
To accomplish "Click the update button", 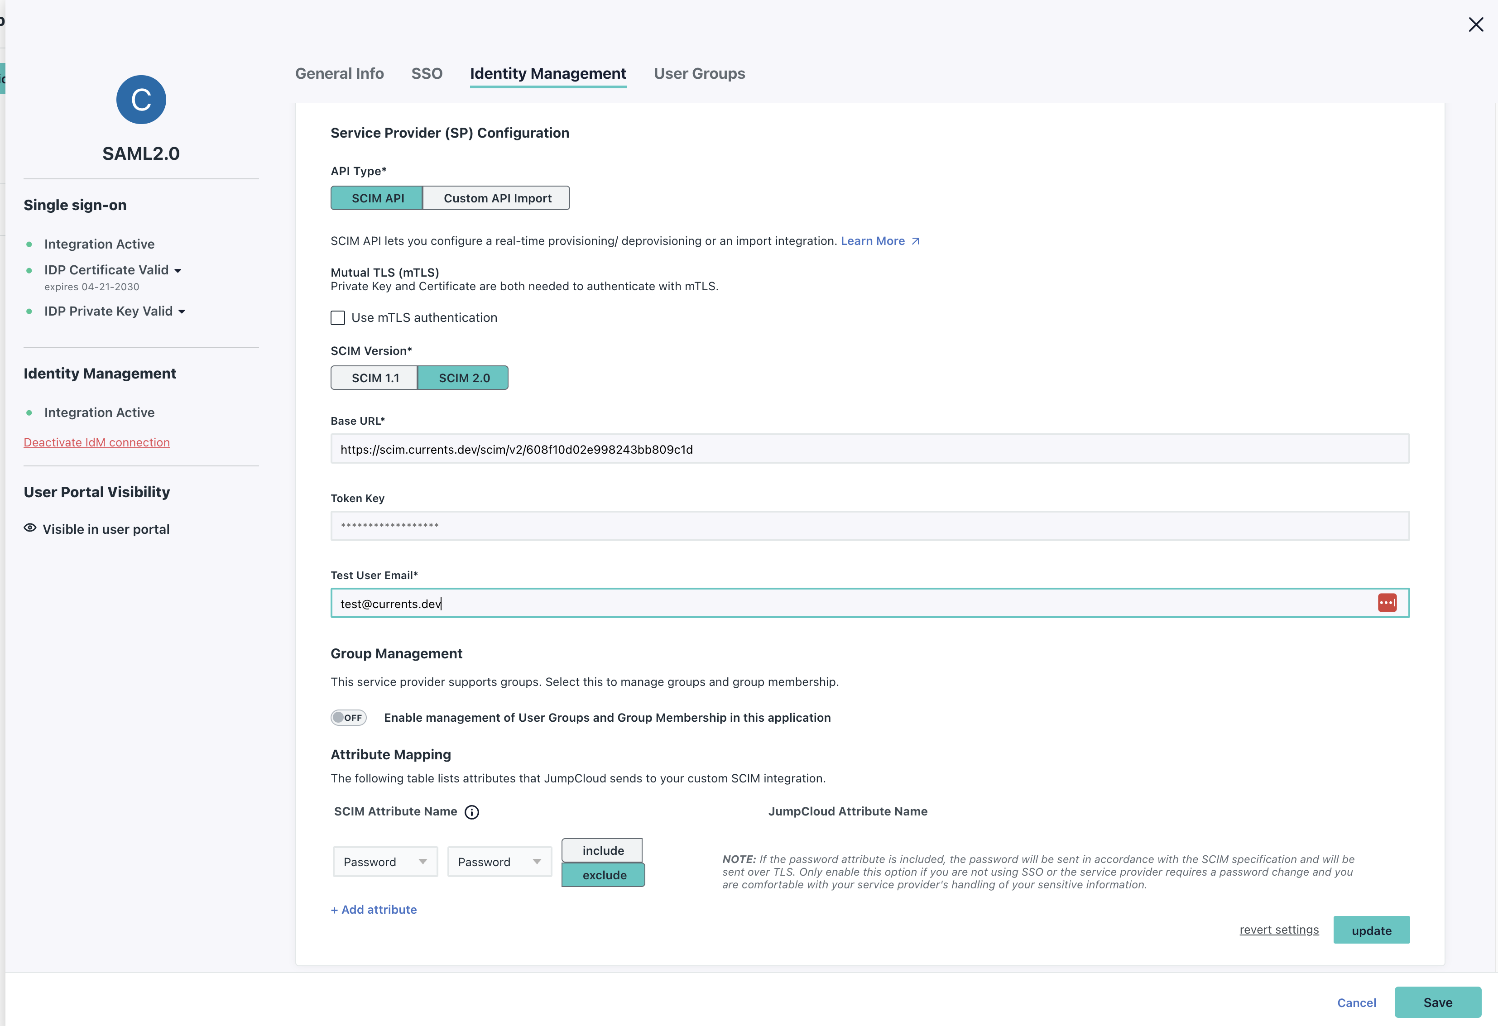I will [1370, 930].
